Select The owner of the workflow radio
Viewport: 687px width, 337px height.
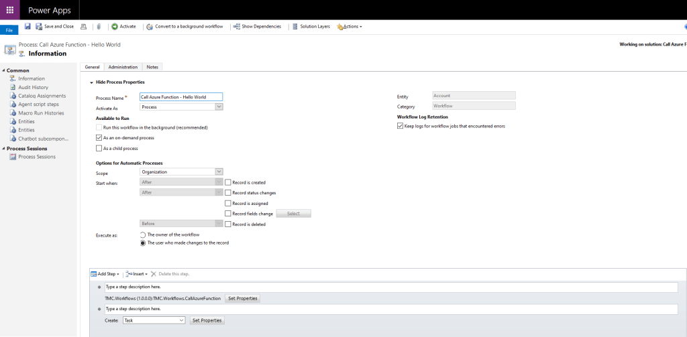click(x=142, y=234)
